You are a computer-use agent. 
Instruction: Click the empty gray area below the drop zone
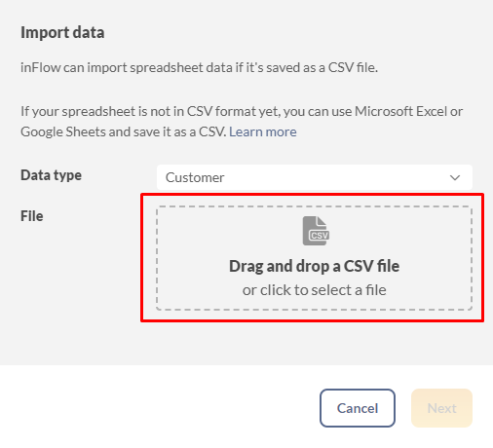coord(314,344)
